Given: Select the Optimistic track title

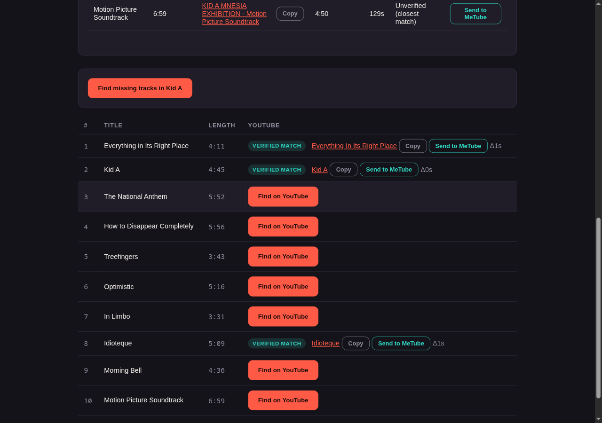Looking at the screenshot, I should (x=119, y=287).
